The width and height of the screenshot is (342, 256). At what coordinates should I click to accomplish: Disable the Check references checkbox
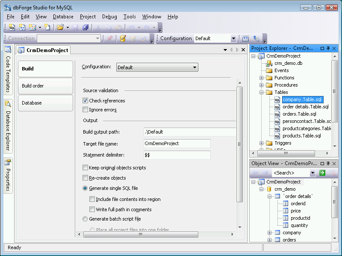[85, 101]
